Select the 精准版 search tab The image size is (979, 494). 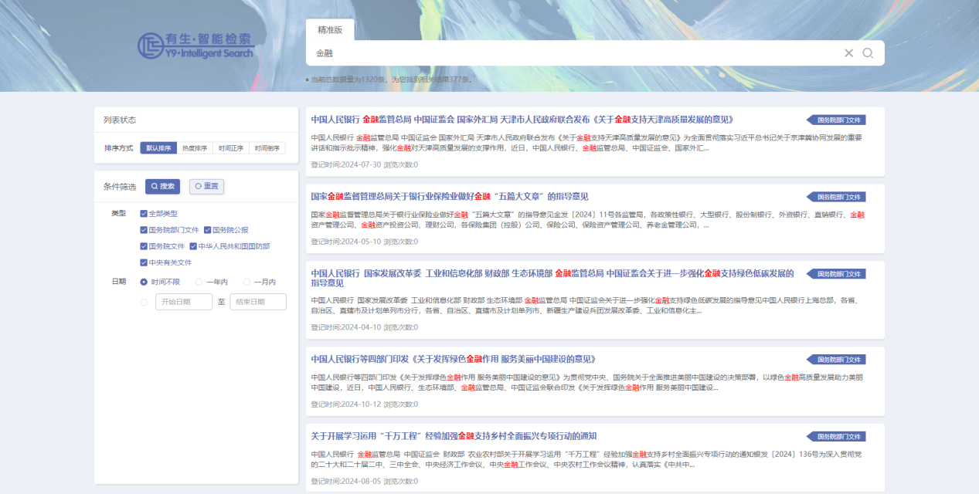(330, 30)
